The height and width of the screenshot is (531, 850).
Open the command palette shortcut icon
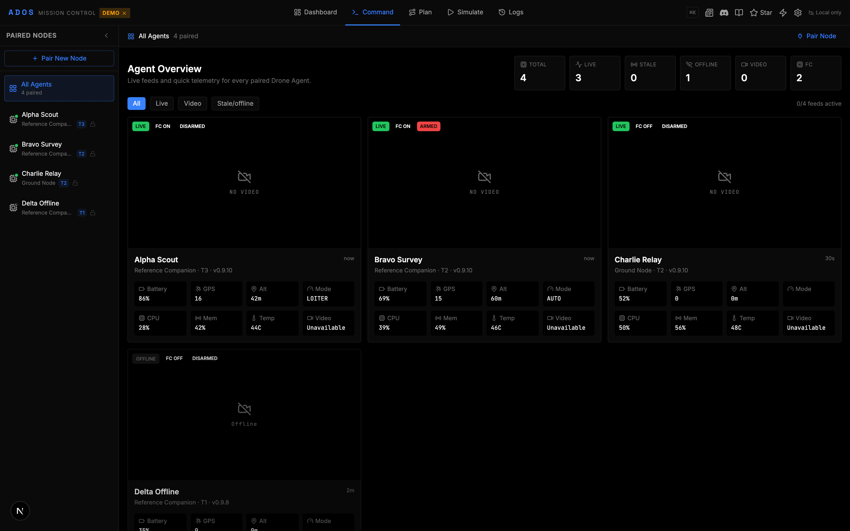coord(692,13)
